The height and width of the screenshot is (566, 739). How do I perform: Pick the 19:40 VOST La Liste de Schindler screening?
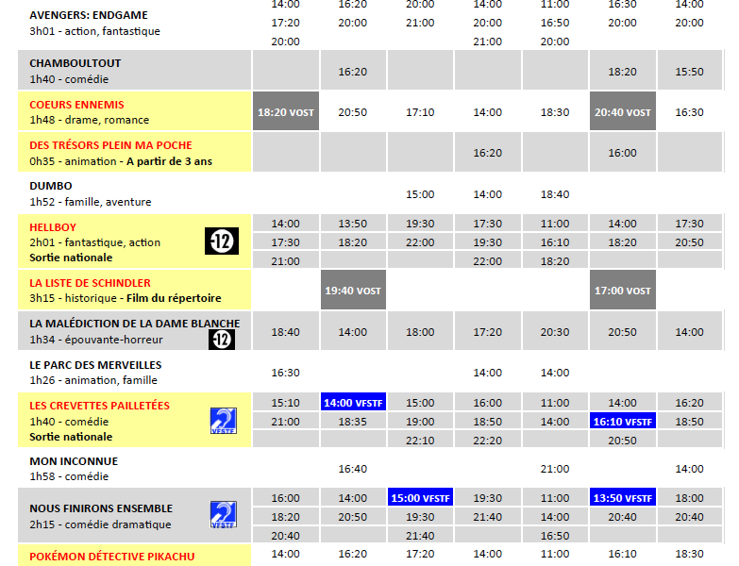coord(353,291)
